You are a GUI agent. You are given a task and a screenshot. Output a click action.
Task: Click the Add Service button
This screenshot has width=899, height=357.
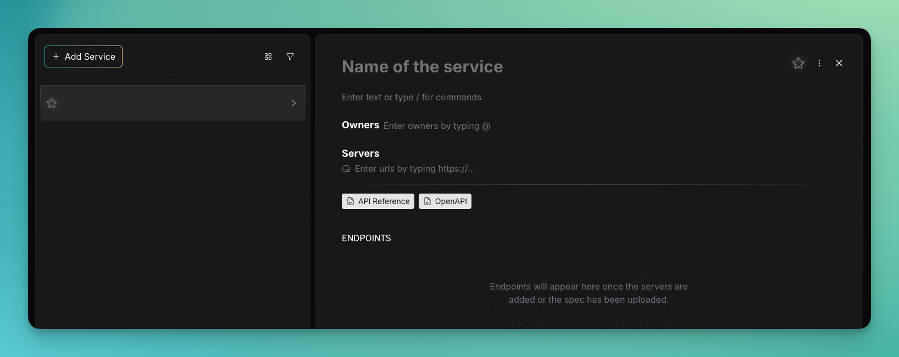(x=84, y=56)
